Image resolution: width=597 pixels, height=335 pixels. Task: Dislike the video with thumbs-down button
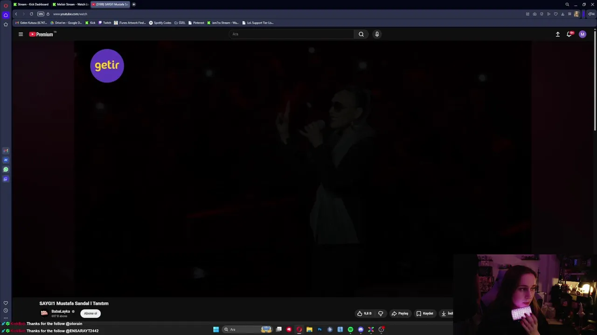tap(381, 314)
